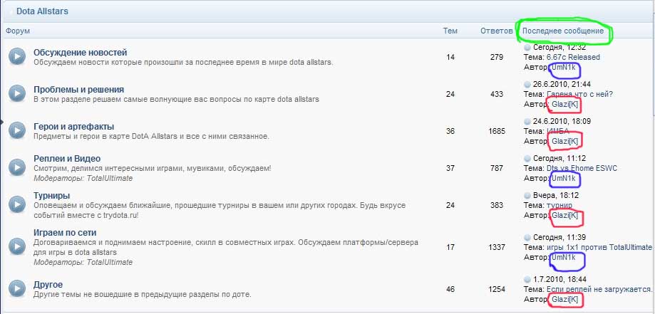Open author UmN1k in Обсуждение новостей row

(564, 67)
